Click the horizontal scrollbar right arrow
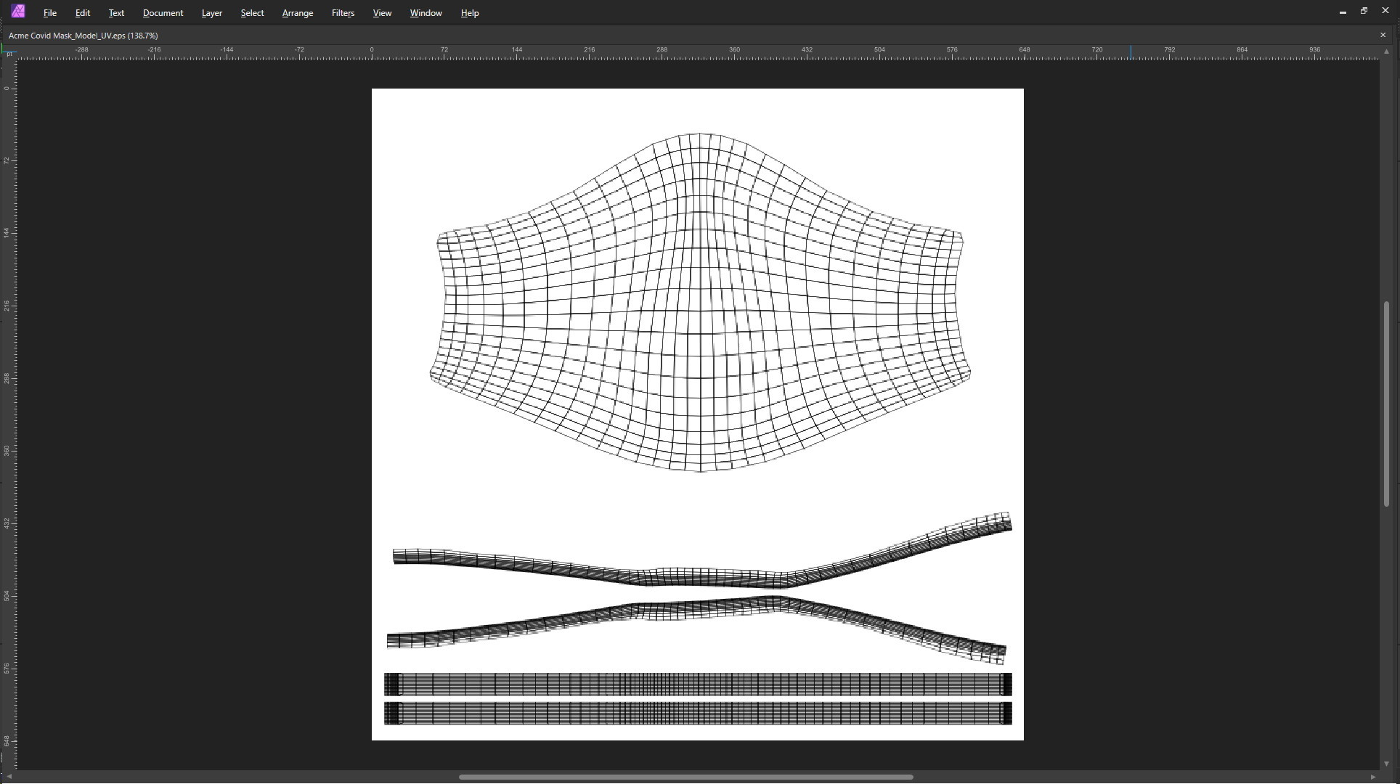The height and width of the screenshot is (784, 1400). pyautogui.click(x=1372, y=777)
